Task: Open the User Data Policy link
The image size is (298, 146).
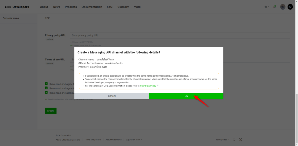Action: [148, 86]
